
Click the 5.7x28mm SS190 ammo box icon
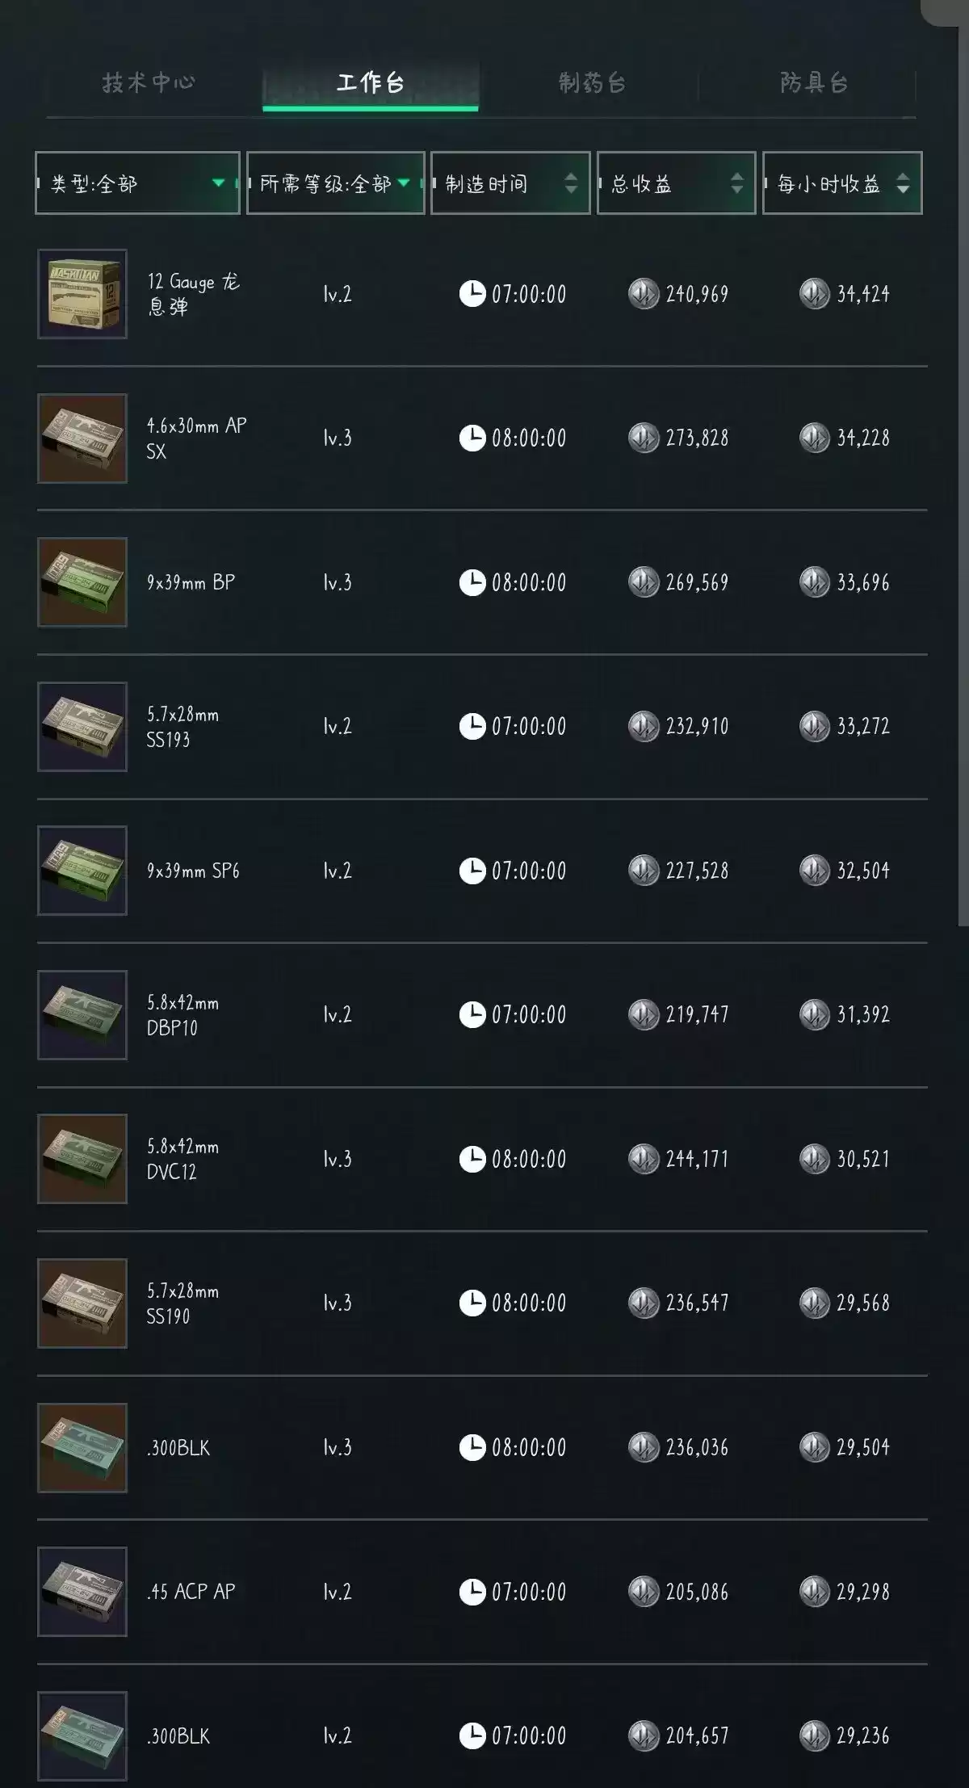click(82, 1303)
